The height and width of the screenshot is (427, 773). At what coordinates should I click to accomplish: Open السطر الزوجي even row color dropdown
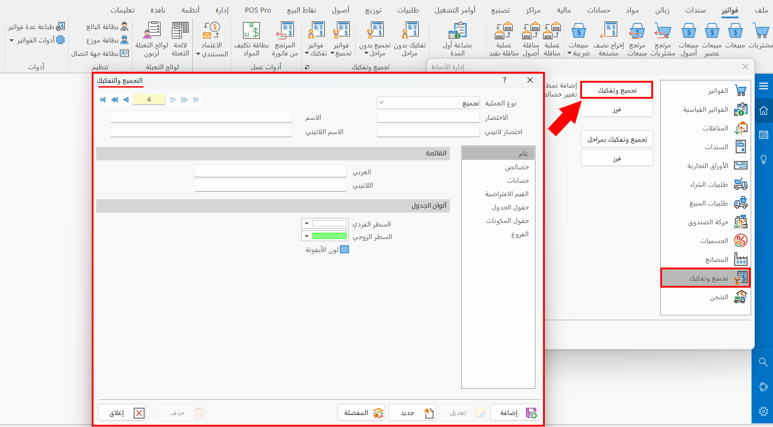pos(306,236)
